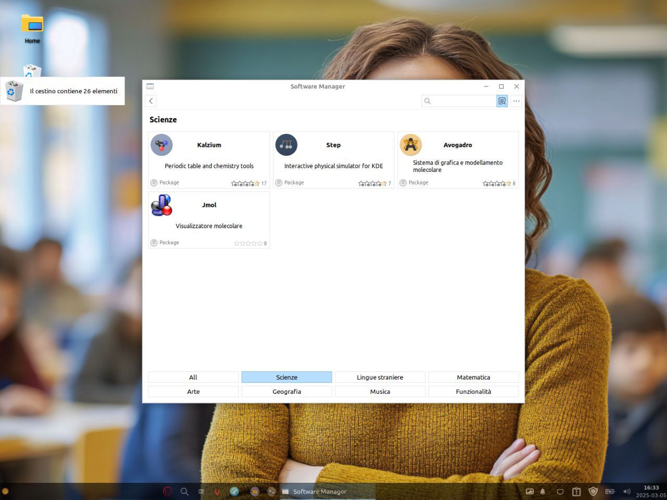667x500 pixels.
Task: Click the Step simulator icon
Action: 286,145
